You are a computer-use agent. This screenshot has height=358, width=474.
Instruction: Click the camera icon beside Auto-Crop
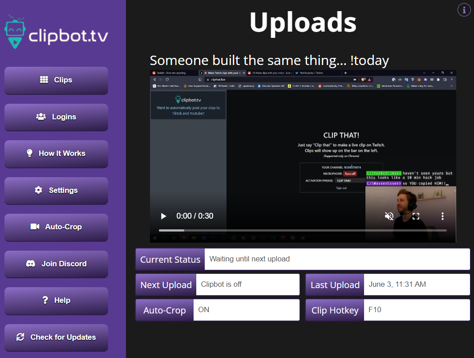(x=35, y=227)
